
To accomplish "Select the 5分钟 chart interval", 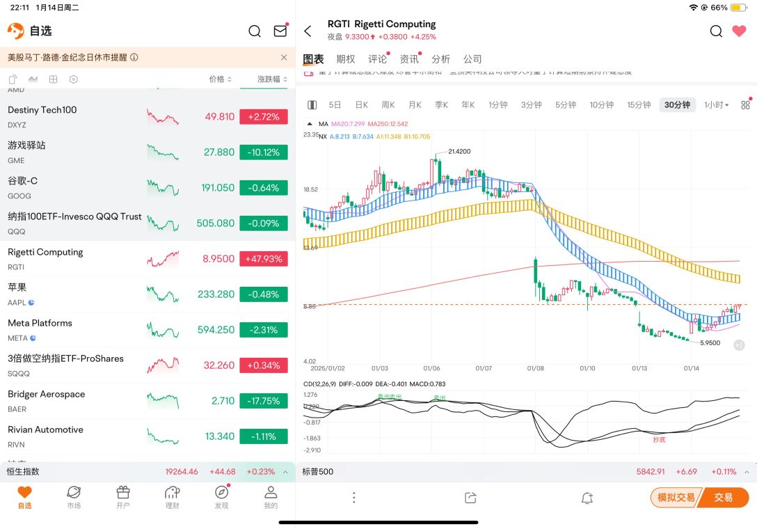I will point(566,105).
